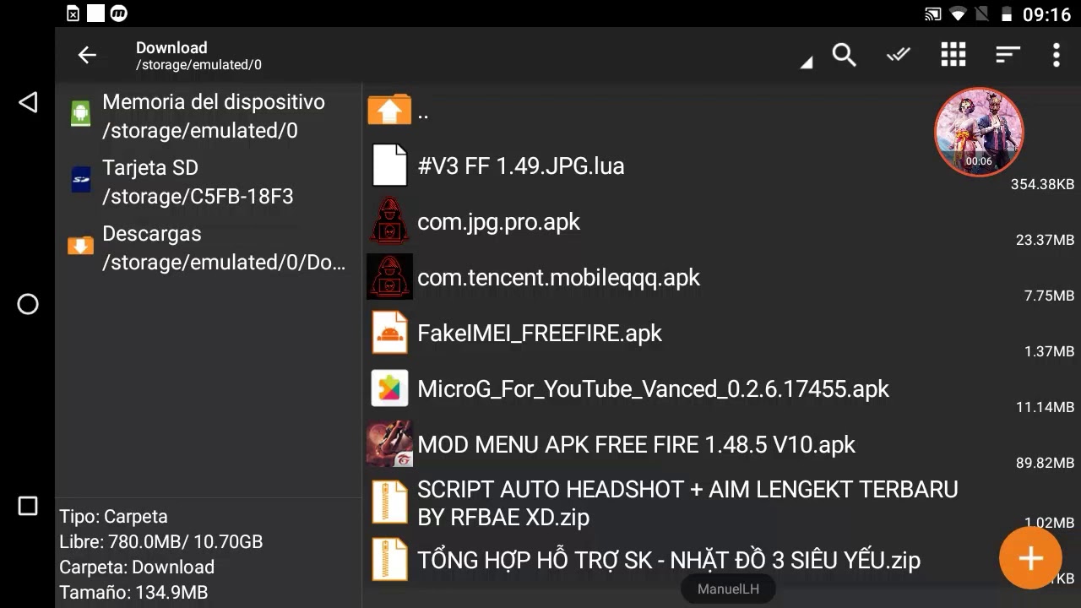Tap the 'Libre: 780.0MB/ 10.70GB' line
The height and width of the screenshot is (608, 1081).
[160, 541]
